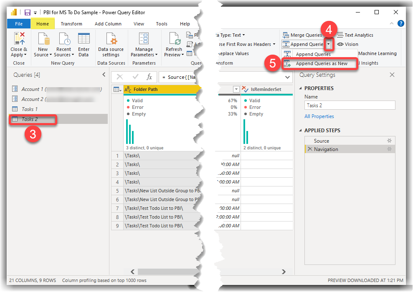Click the Folder Path column header
Image resolution: width=413 pixels, height=292 pixels.
162,89
